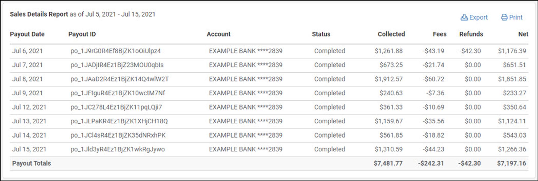Sort by Payout ID column header
The width and height of the screenshot is (538, 181).
click(82, 34)
